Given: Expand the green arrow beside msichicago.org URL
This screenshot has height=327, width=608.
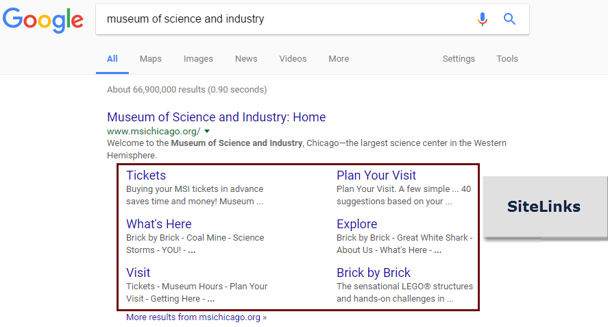Looking at the screenshot, I should (207, 131).
